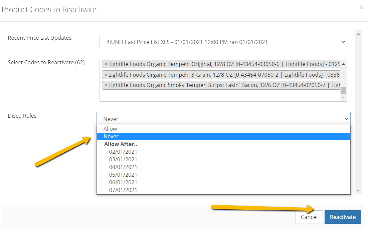
Task: Select Allow After 03/01/2021
Action: [x=123, y=159]
